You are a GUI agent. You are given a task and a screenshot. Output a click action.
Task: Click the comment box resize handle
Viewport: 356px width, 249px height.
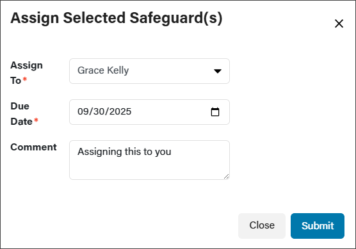(x=226, y=177)
